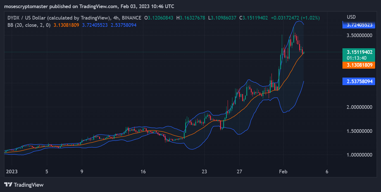Image resolution: width=381 pixels, height=192 pixels.
Task: Click the blue 2.53758094 price axis tag
Action: coord(359,81)
